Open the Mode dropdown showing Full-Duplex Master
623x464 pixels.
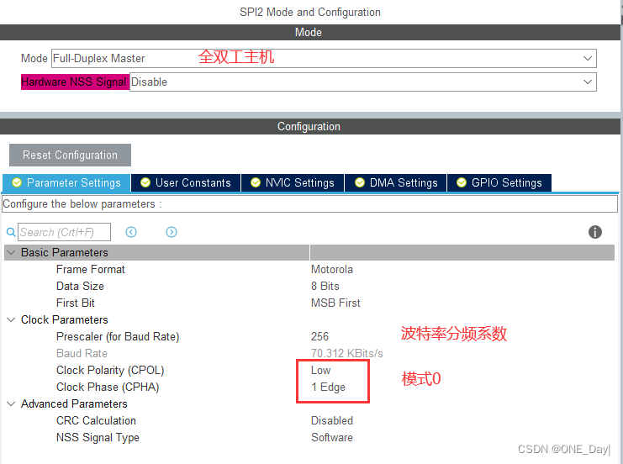[x=324, y=58]
